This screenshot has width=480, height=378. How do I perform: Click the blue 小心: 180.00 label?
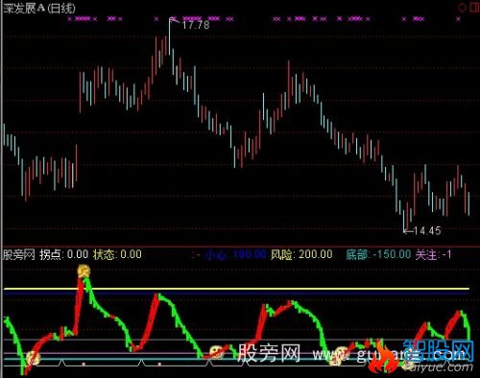[x=236, y=255]
